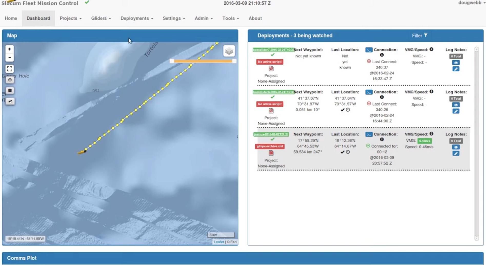Click hostglider8 No active script badge
The image size is (486, 265).
pos(270,104)
